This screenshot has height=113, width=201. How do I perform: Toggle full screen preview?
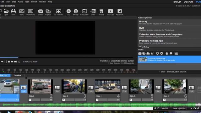[x=19, y=62]
